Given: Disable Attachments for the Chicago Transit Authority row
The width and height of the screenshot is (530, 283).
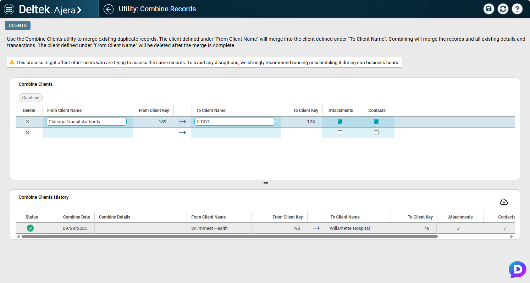Looking at the screenshot, I should tap(340, 121).
